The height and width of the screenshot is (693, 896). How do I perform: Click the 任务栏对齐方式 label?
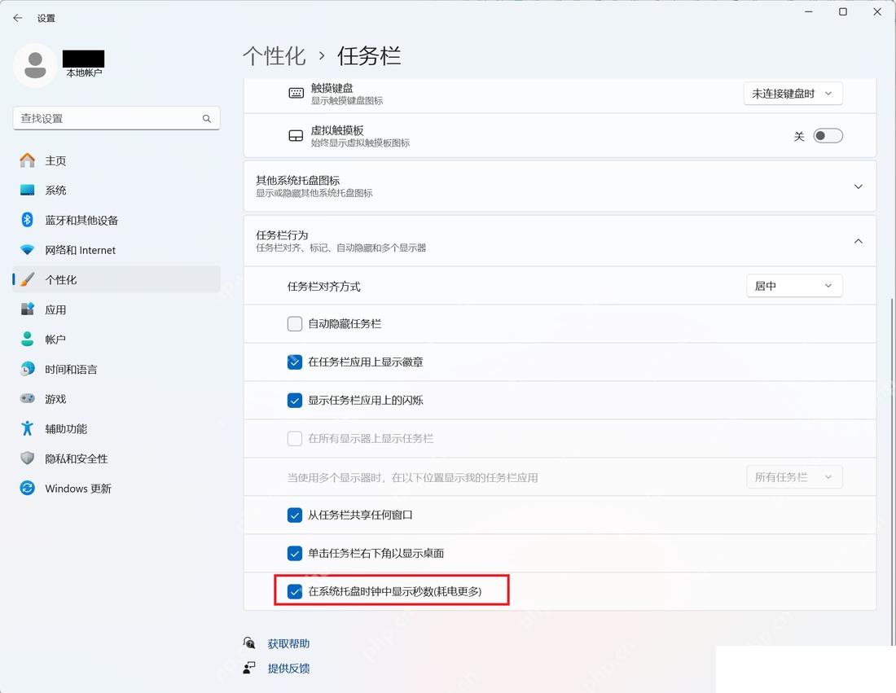323,286
